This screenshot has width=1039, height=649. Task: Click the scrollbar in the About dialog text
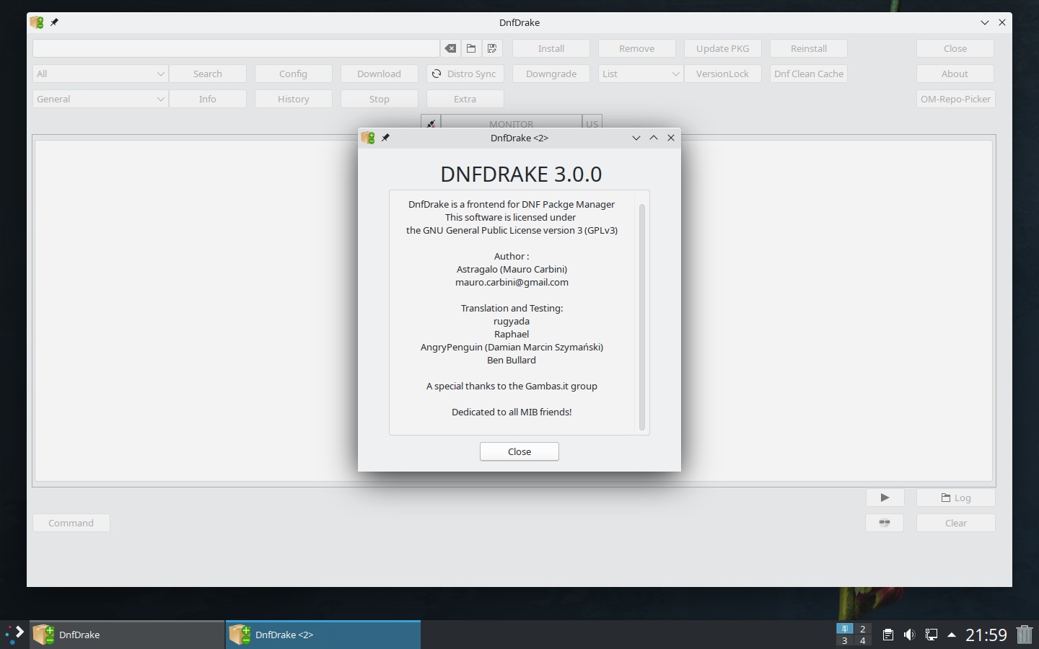pos(641,317)
